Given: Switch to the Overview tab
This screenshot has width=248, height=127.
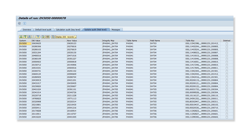Looking at the screenshot, I should (x=27, y=30).
